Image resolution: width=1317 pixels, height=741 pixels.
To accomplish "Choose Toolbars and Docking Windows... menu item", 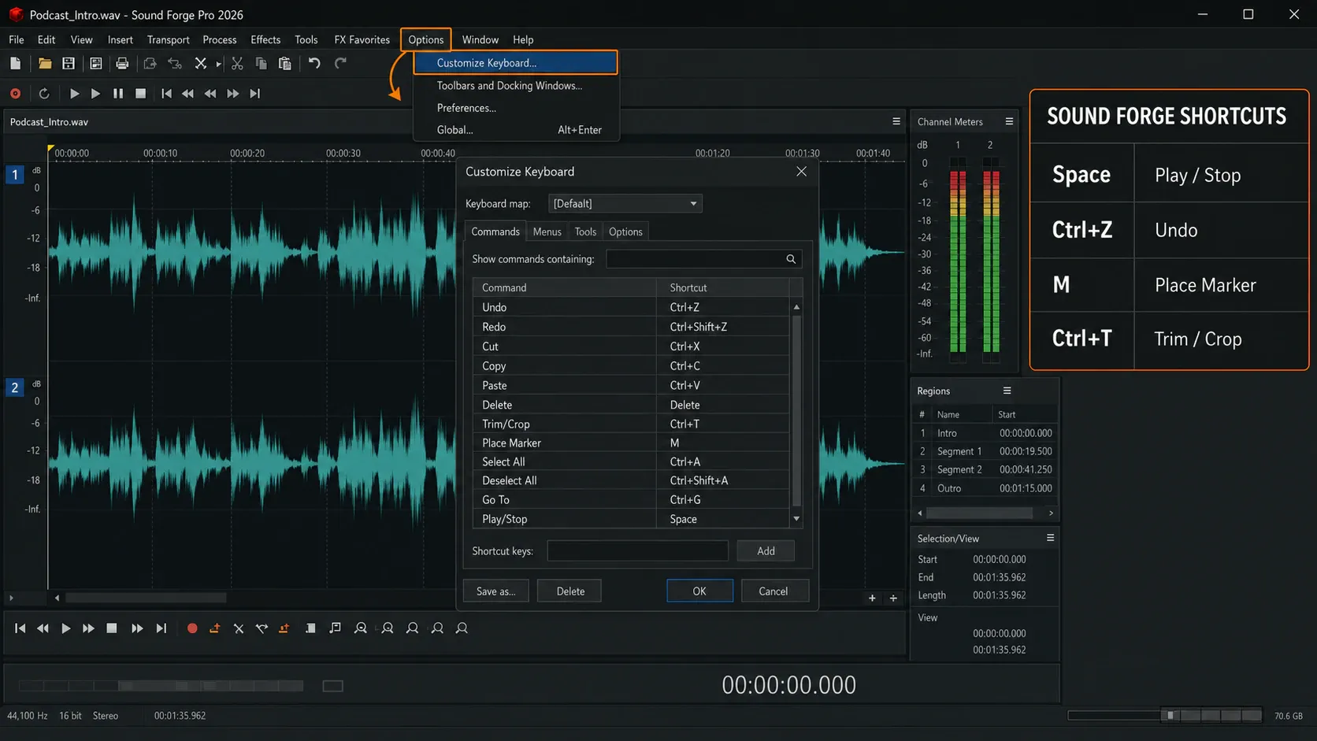I will click(x=516, y=86).
